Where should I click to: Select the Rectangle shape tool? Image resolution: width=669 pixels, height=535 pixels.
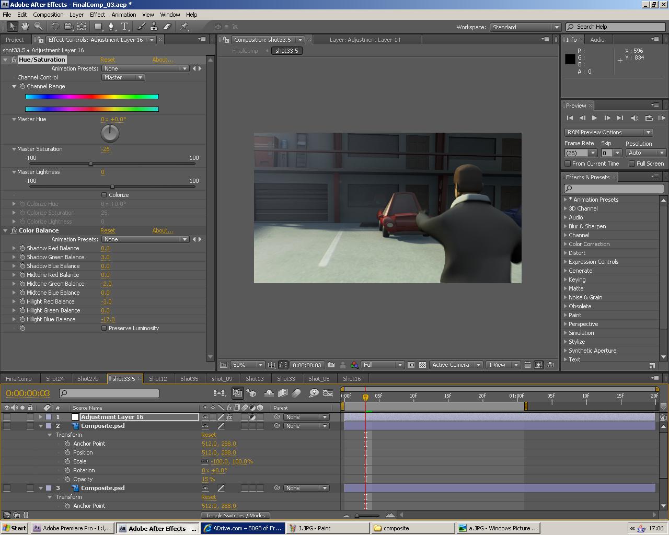click(98, 26)
